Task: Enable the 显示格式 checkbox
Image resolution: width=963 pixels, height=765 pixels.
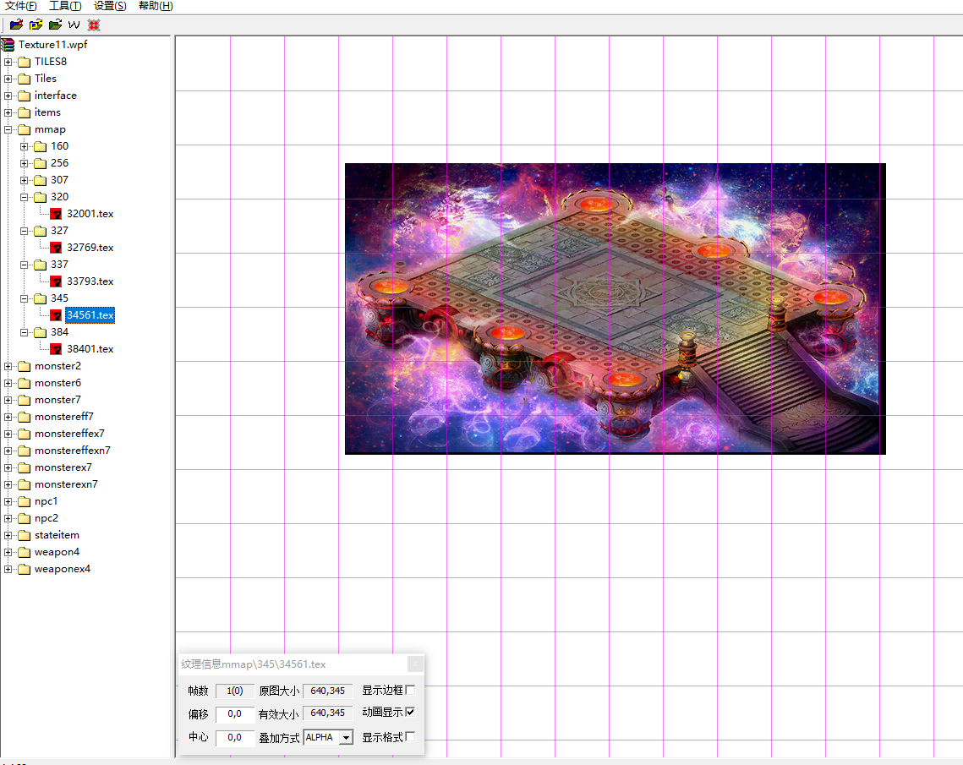Action: [x=411, y=736]
